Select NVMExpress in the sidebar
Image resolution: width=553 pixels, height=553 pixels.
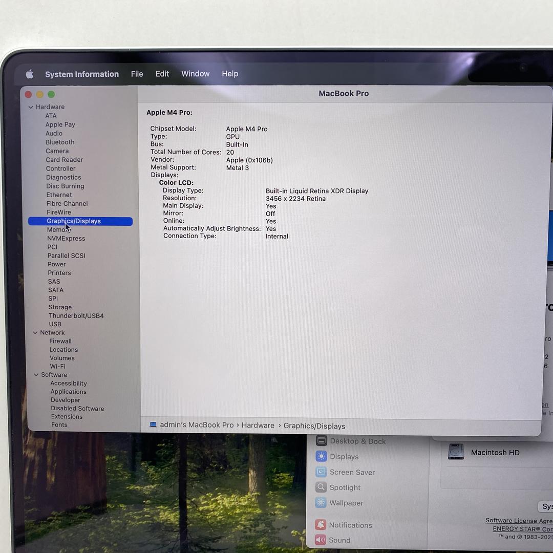click(x=66, y=239)
